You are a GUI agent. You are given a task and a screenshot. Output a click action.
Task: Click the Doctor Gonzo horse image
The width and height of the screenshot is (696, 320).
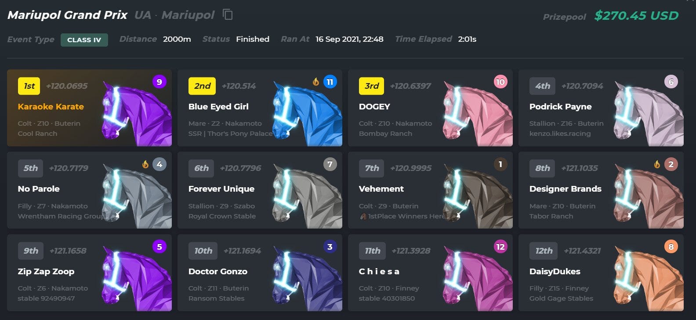click(307, 278)
